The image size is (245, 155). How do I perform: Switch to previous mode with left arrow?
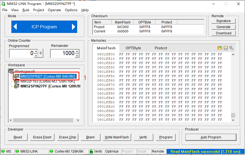(x=15, y=27)
